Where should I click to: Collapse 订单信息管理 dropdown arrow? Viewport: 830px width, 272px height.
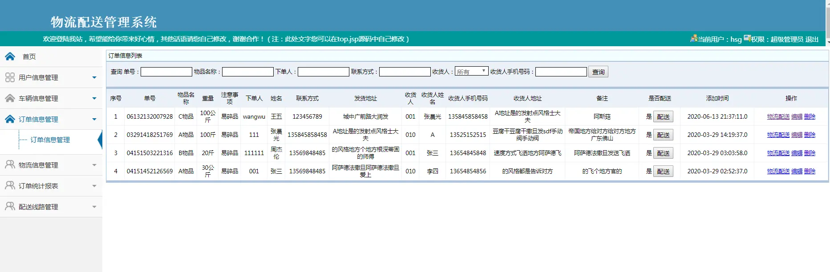click(94, 119)
